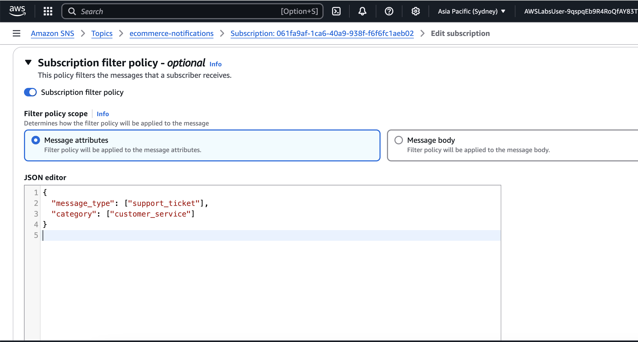
Task: Open the side navigation hamburger menu
Action: click(x=17, y=33)
